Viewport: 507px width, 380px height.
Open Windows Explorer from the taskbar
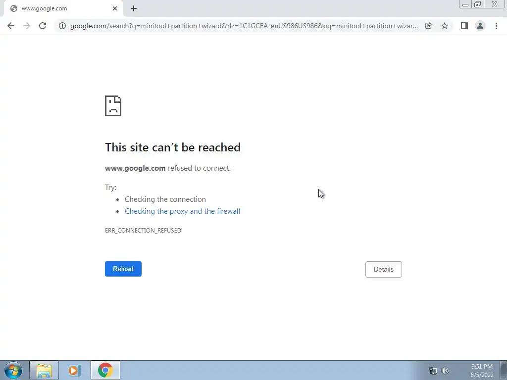[44, 370]
